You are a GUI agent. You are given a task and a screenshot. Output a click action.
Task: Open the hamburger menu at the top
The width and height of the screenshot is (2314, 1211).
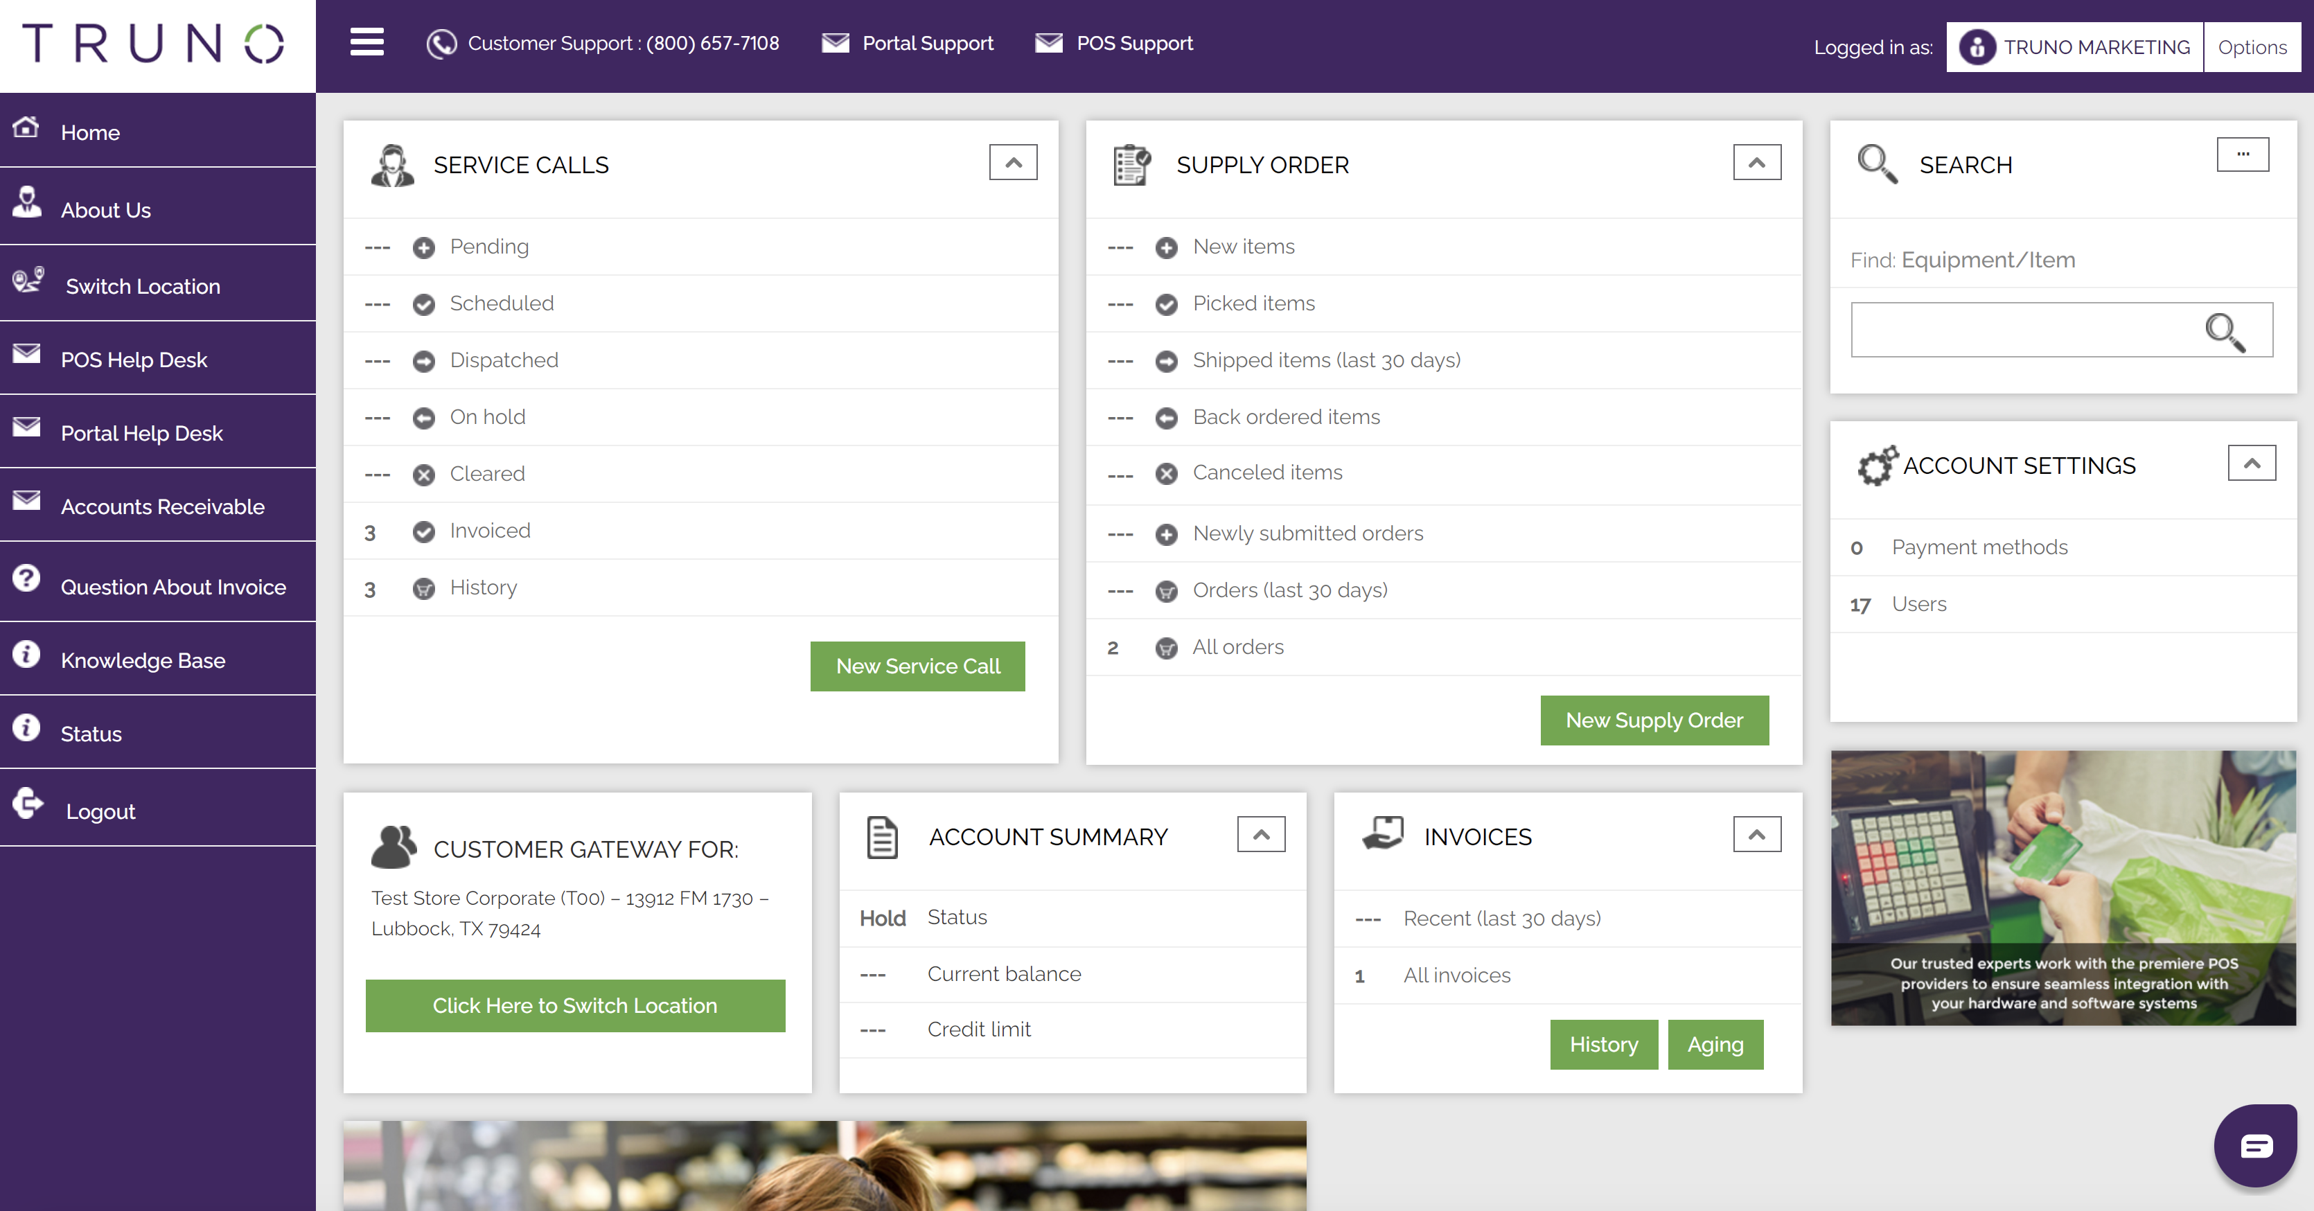pyautogui.click(x=366, y=42)
